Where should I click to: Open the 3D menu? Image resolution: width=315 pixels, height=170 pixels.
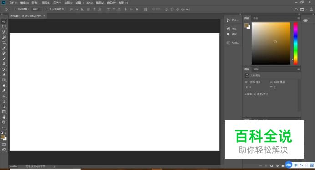coord(90,3)
